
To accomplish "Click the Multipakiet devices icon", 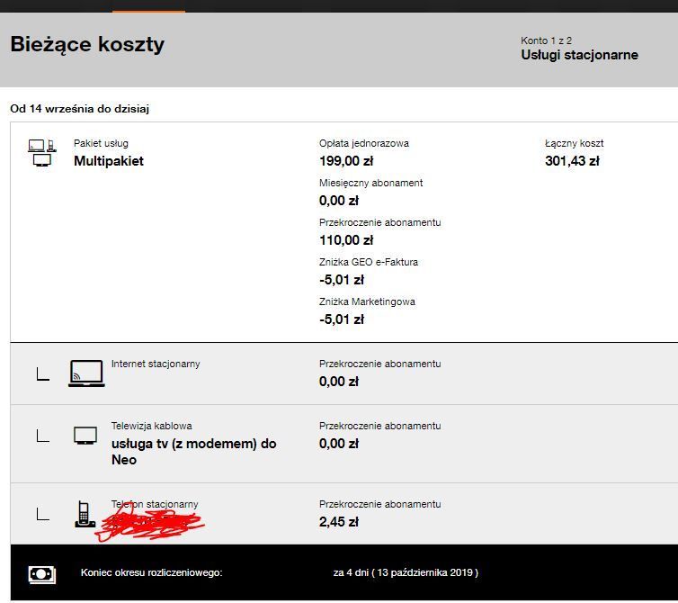I will 41,153.
